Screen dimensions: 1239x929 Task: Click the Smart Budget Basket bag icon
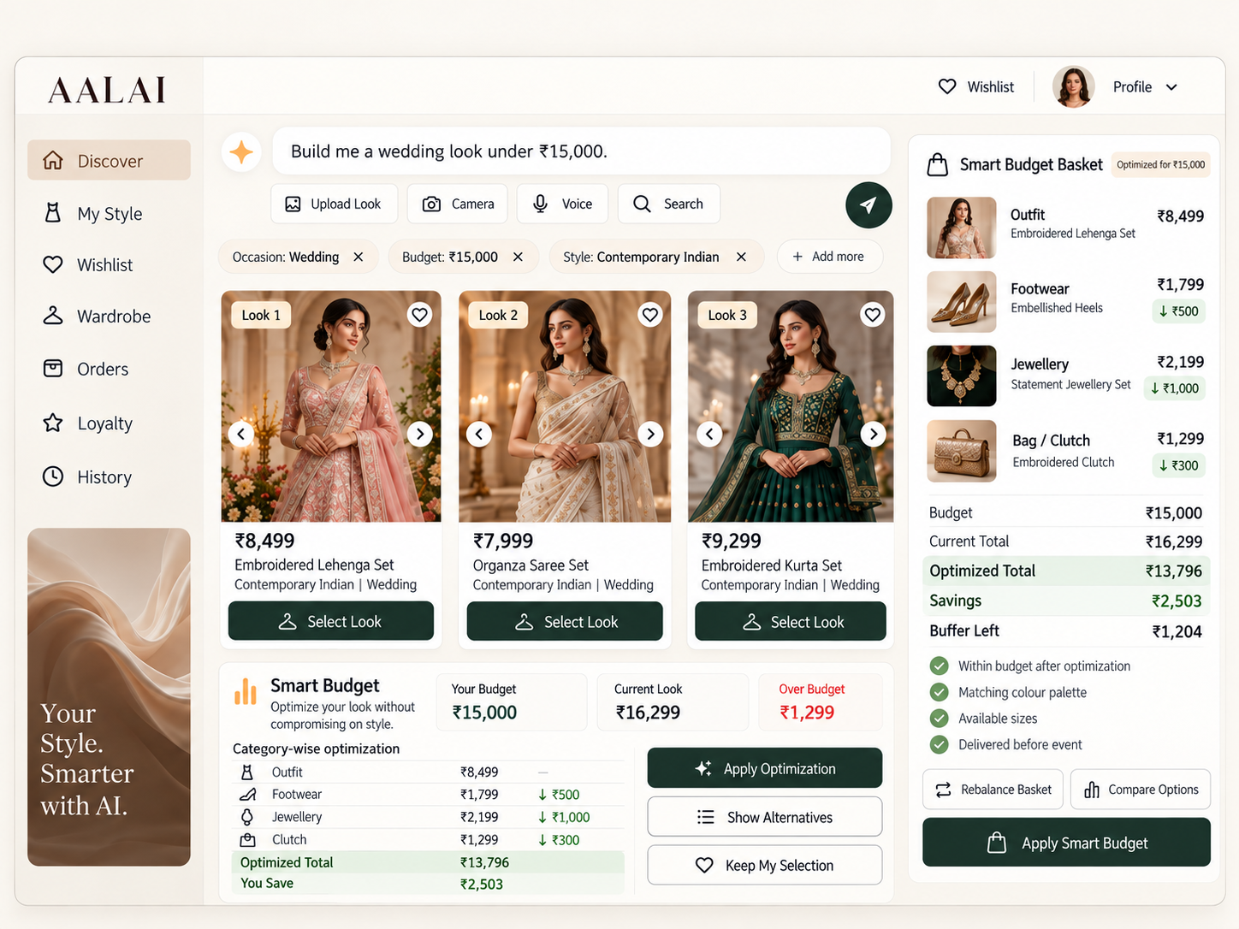point(938,164)
